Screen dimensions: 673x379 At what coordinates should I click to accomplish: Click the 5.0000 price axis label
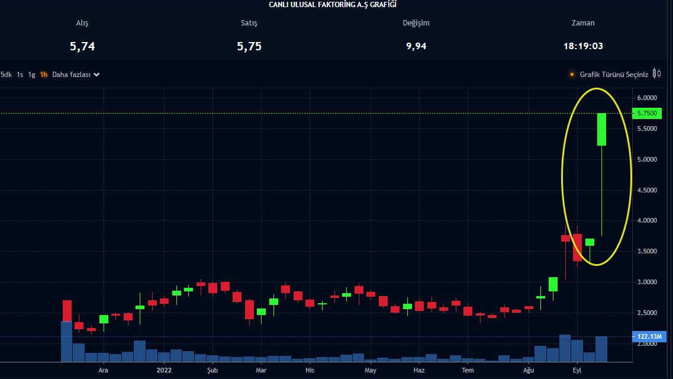click(647, 159)
